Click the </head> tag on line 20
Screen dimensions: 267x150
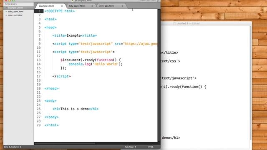click(51, 89)
